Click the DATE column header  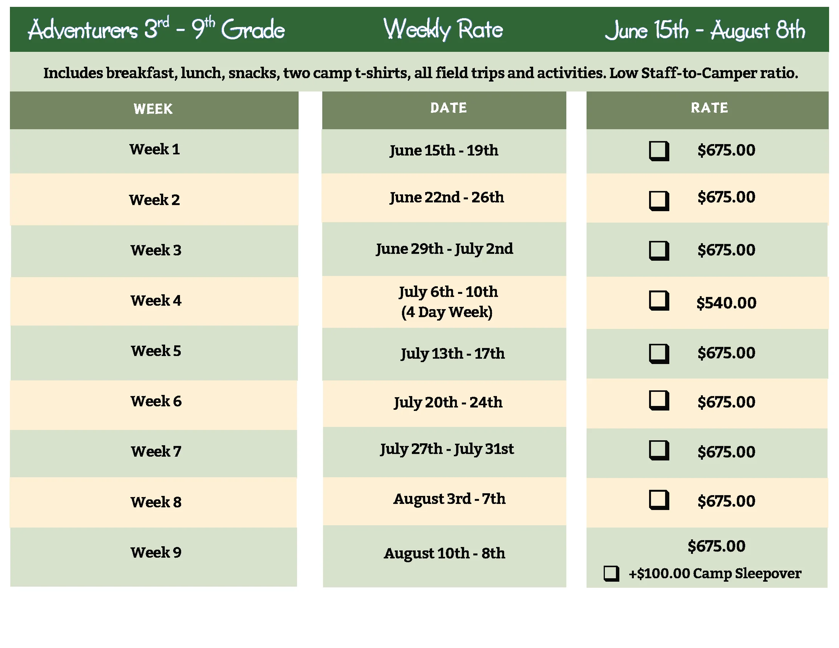(x=448, y=108)
